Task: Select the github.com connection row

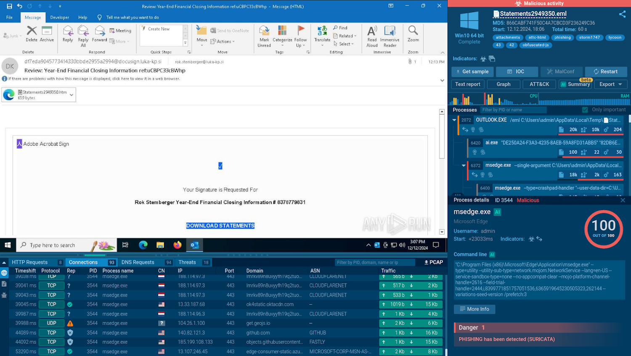Action: [228, 332]
